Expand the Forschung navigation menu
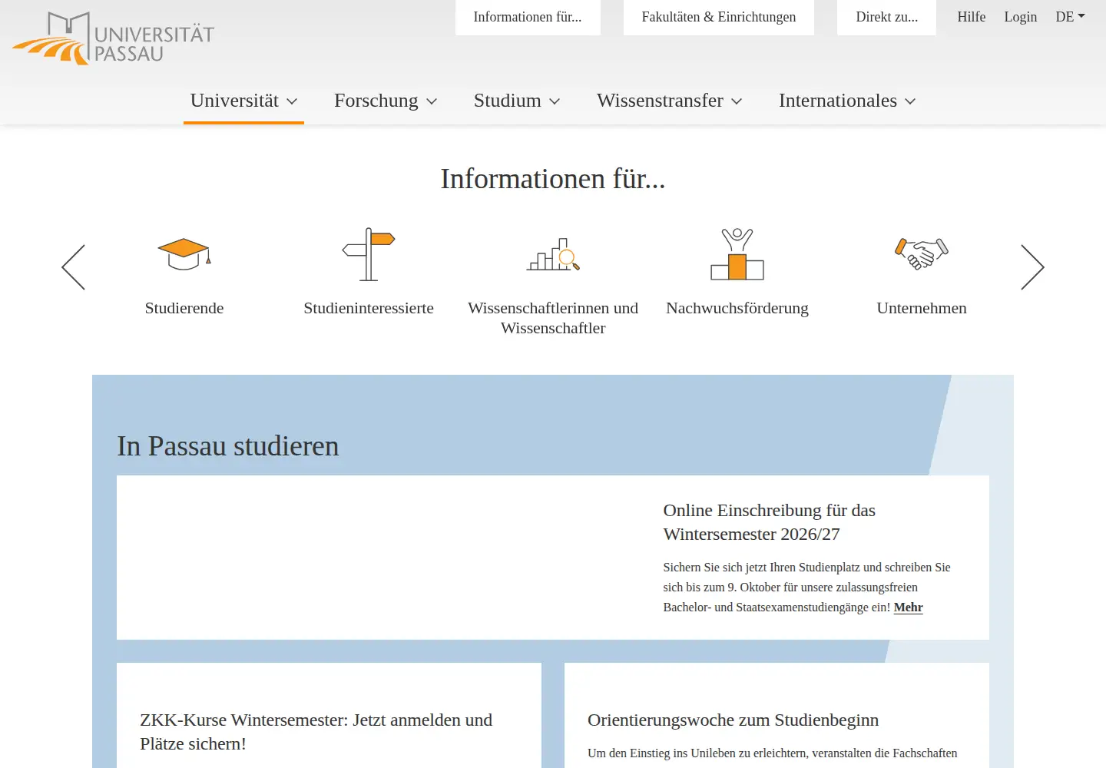The image size is (1106, 768). (386, 101)
